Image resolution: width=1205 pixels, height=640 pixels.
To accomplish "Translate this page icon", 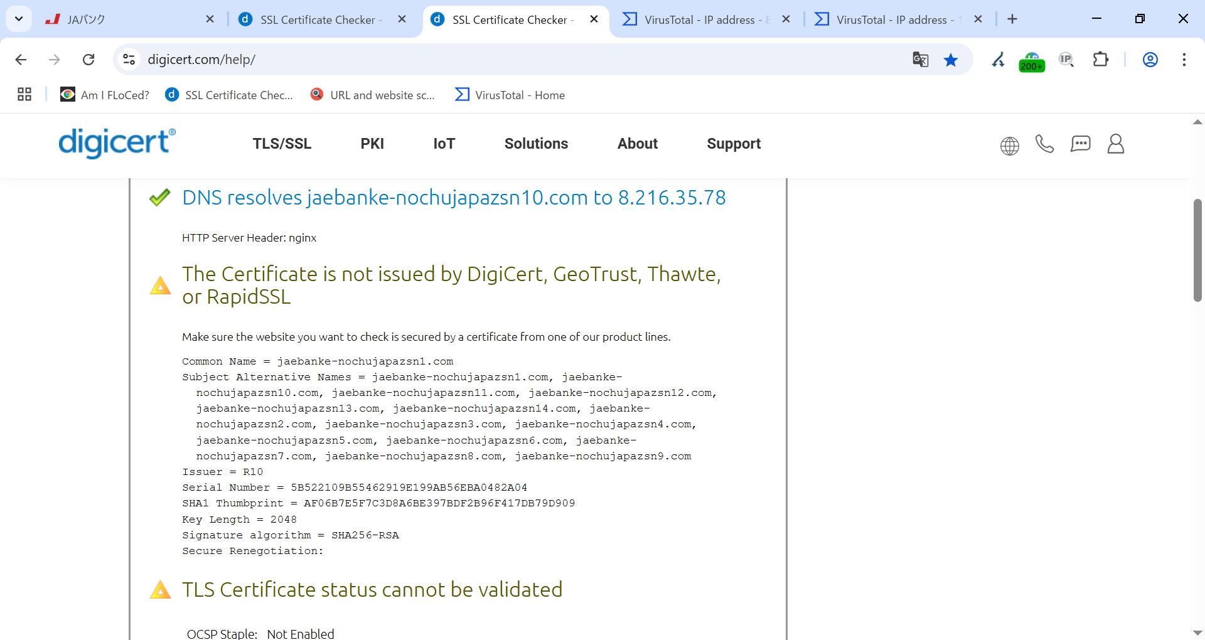I will coord(920,60).
